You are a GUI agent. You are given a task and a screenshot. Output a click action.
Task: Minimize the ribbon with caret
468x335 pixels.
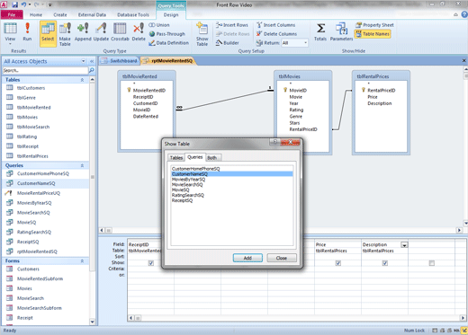click(x=455, y=14)
